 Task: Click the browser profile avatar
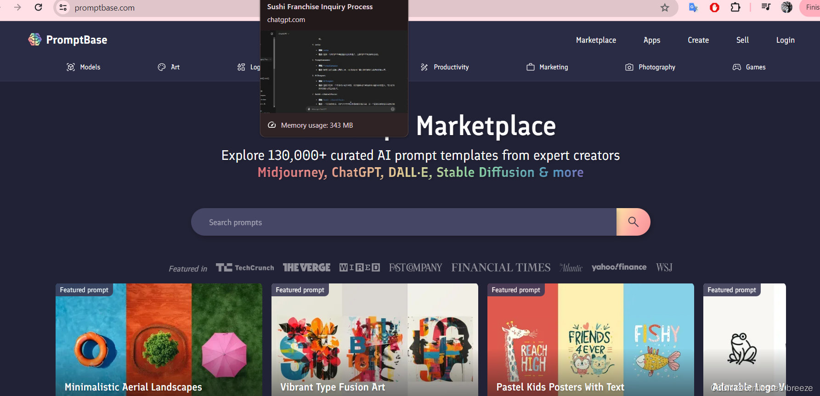tap(786, 7)
